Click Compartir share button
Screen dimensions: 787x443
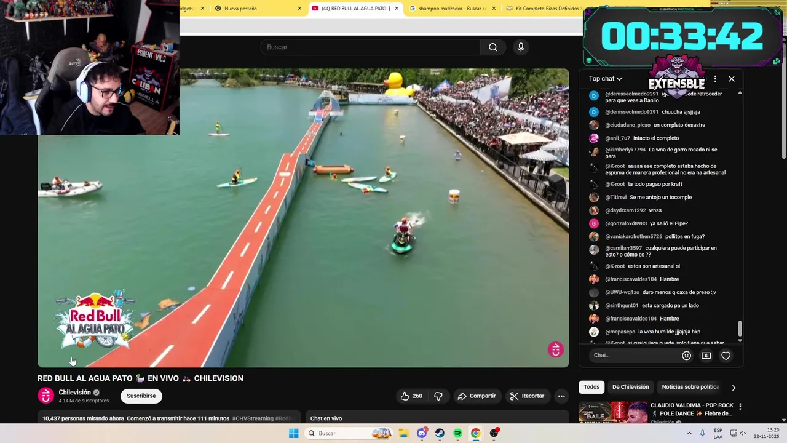[477, 396]
